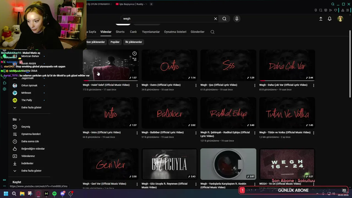The image size is (352, 198).
Task: Open the more-options menu for Wegh - Intro
Action: 137,133
